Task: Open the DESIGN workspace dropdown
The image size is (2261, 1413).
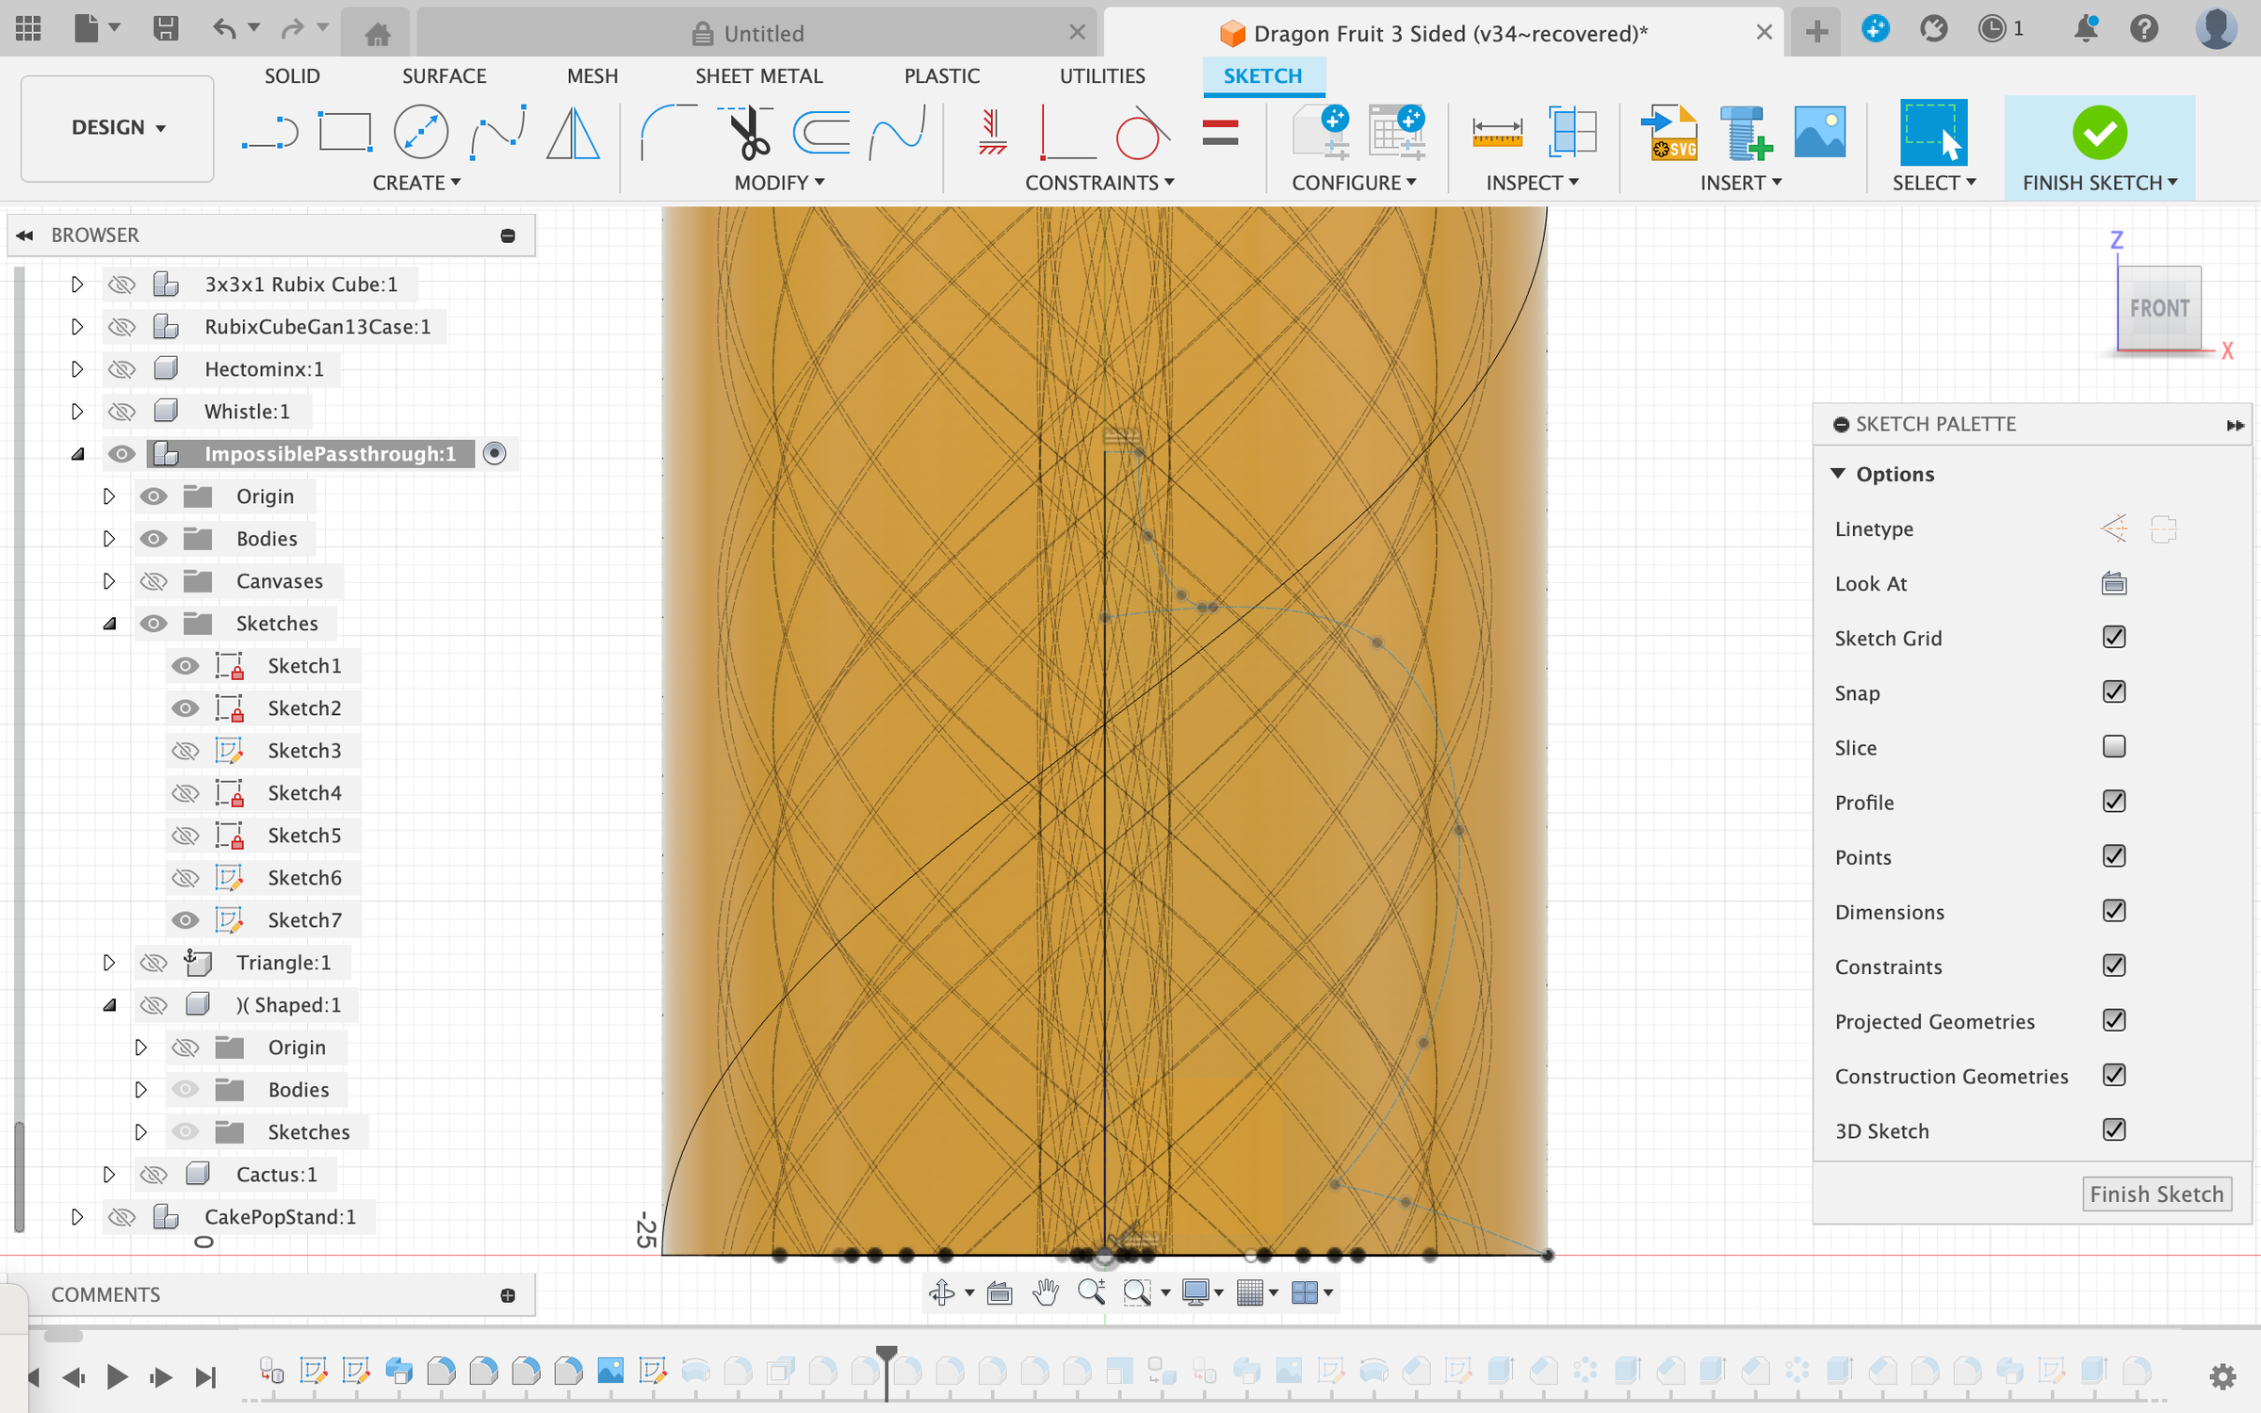Action: coord(118,128)
